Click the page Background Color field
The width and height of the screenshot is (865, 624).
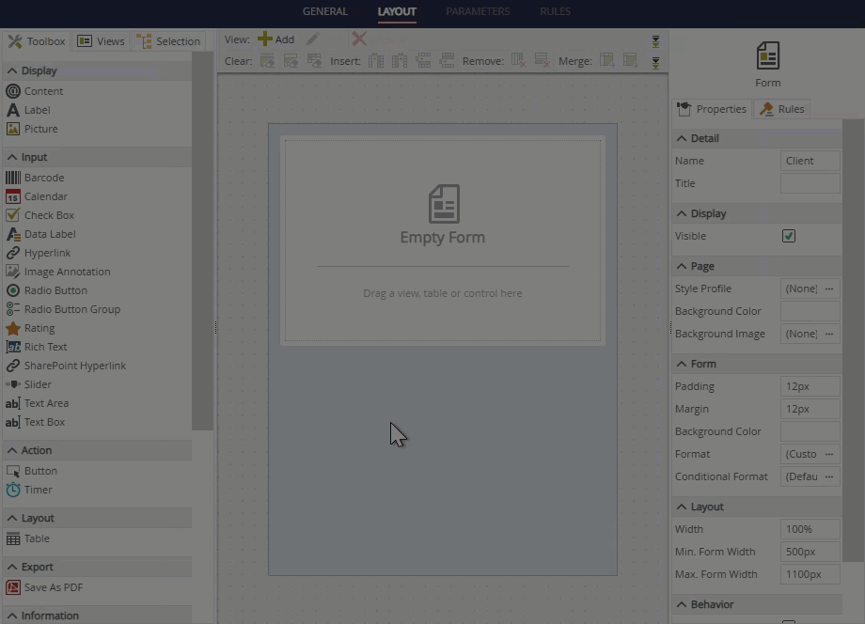(810, 311)
